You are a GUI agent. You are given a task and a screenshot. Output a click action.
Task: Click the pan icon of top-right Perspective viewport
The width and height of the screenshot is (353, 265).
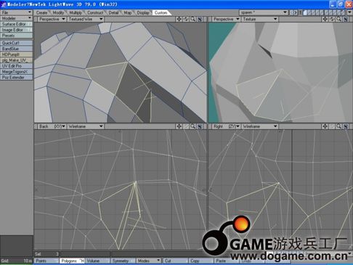coord(325,19)
